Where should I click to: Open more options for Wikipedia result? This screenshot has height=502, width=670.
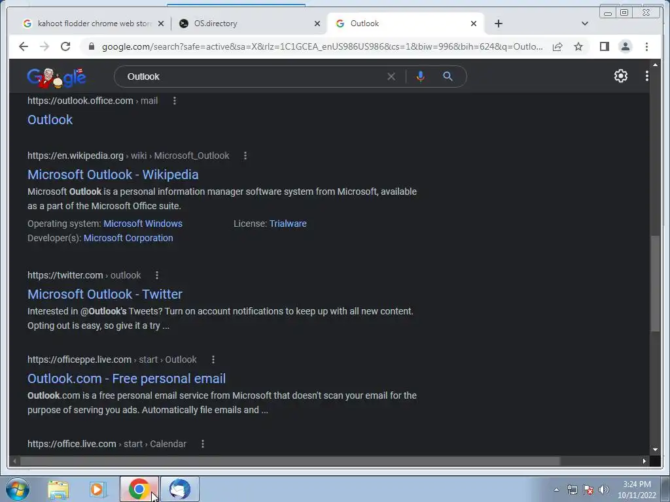pyautogui.click(x=245, y=156)
